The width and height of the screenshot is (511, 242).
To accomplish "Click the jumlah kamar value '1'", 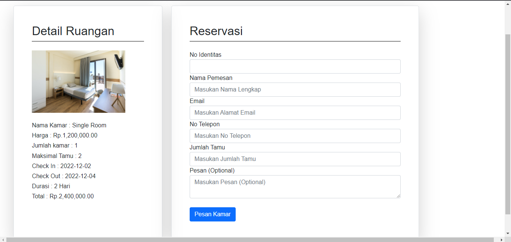I will (x=76, y=145).
